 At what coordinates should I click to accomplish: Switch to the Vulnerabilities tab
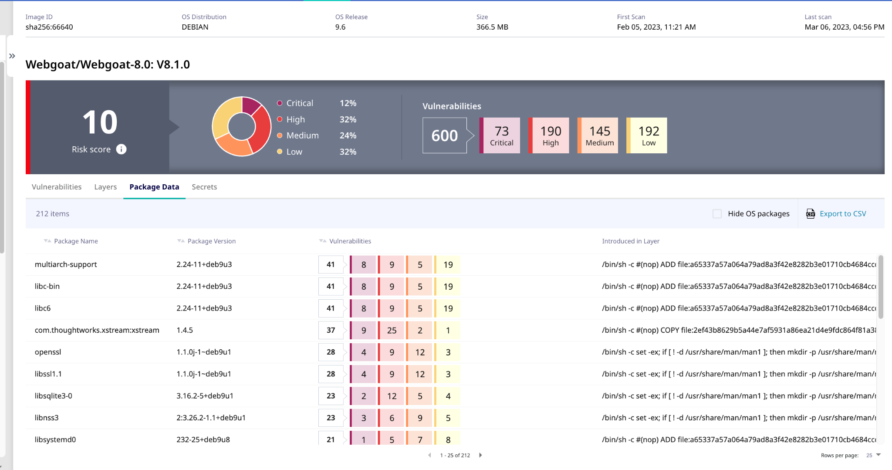point(57,187)
